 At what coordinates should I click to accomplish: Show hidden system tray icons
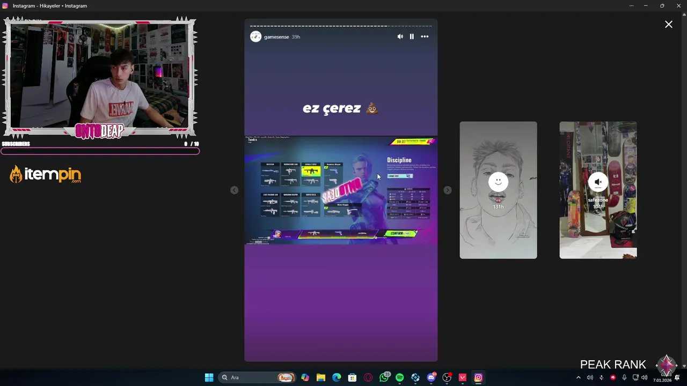[x=578, y=377]
